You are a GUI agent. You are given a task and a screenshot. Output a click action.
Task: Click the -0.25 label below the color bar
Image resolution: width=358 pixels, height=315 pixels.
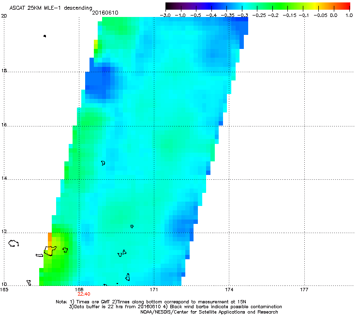point(259,16)
